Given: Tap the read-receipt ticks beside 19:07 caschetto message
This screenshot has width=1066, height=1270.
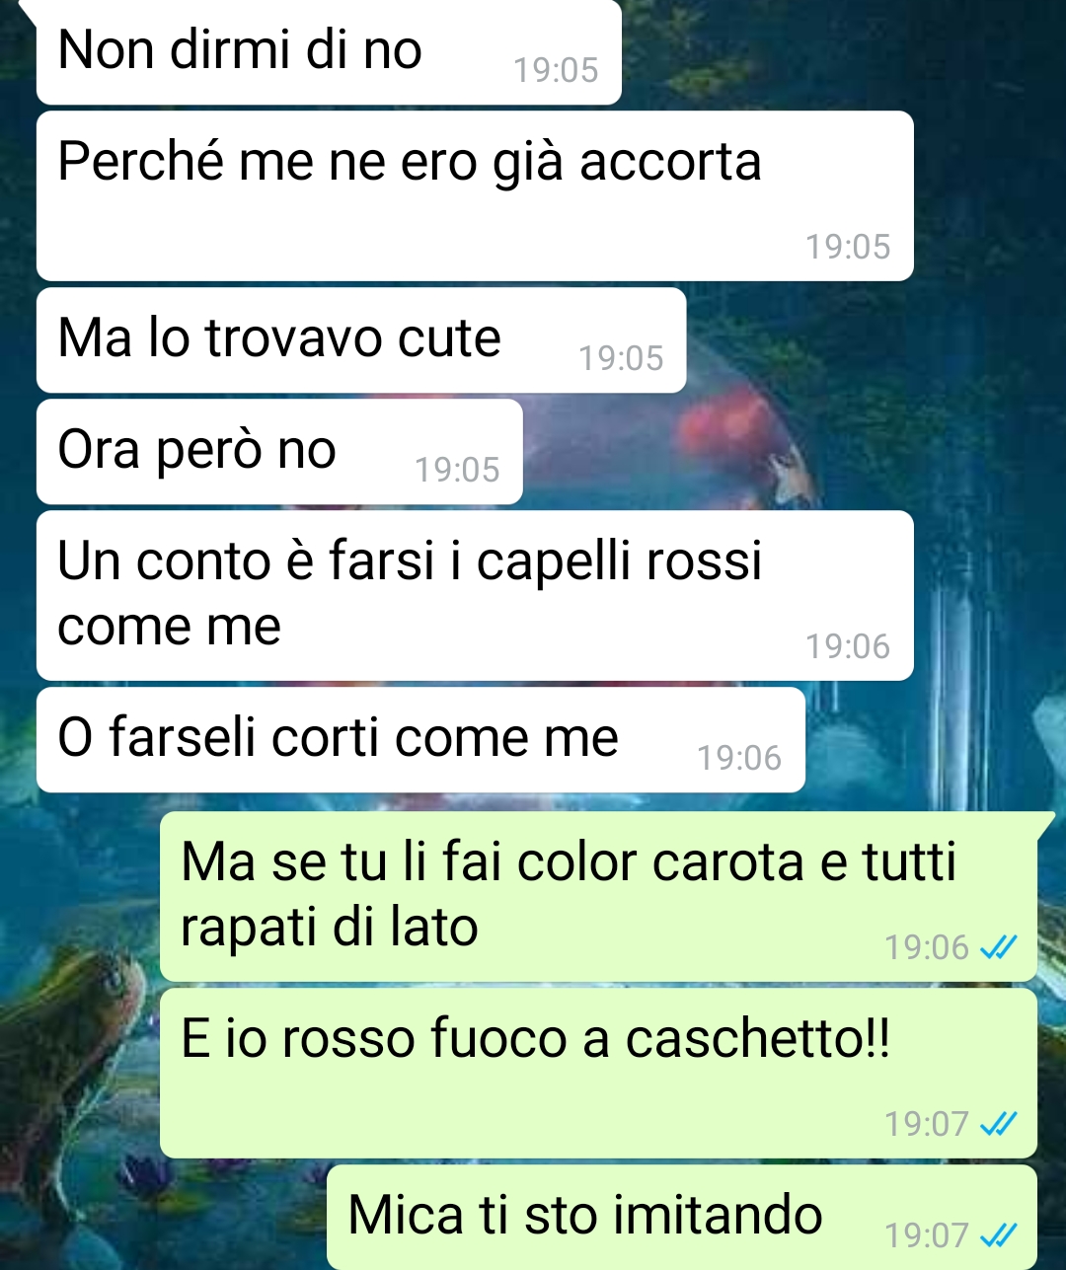Looking at the screenshot, I should tap(998, 1124).
